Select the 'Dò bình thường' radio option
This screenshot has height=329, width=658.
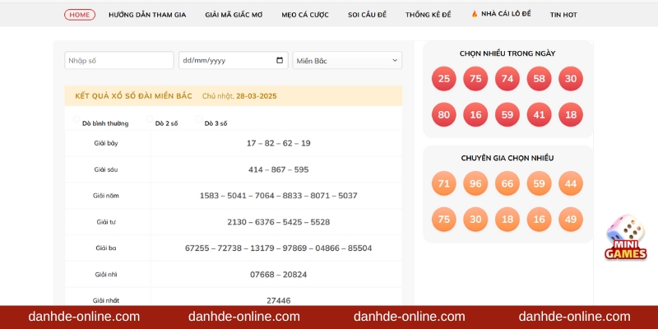[x=77, y=123]
